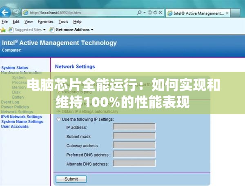Viewport: 245px width, 186px height.
Task: Open the System Name Settings link
Action: tap(22, 122)
